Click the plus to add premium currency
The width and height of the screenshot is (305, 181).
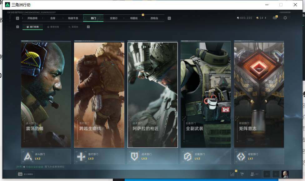[x=265, y=18]
